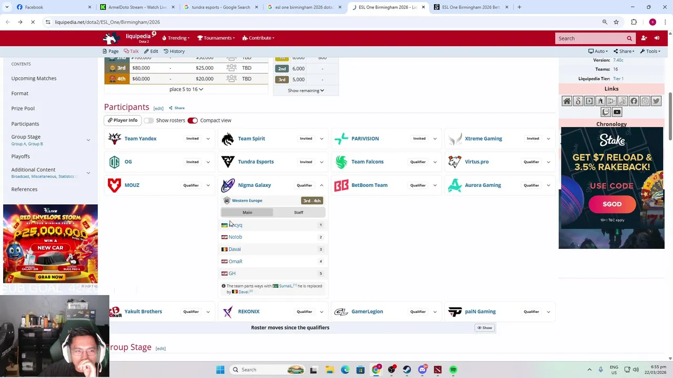This screenshot has height=378, width=673.
Task: Open the Talk page tab
Action: coord(131,51)
